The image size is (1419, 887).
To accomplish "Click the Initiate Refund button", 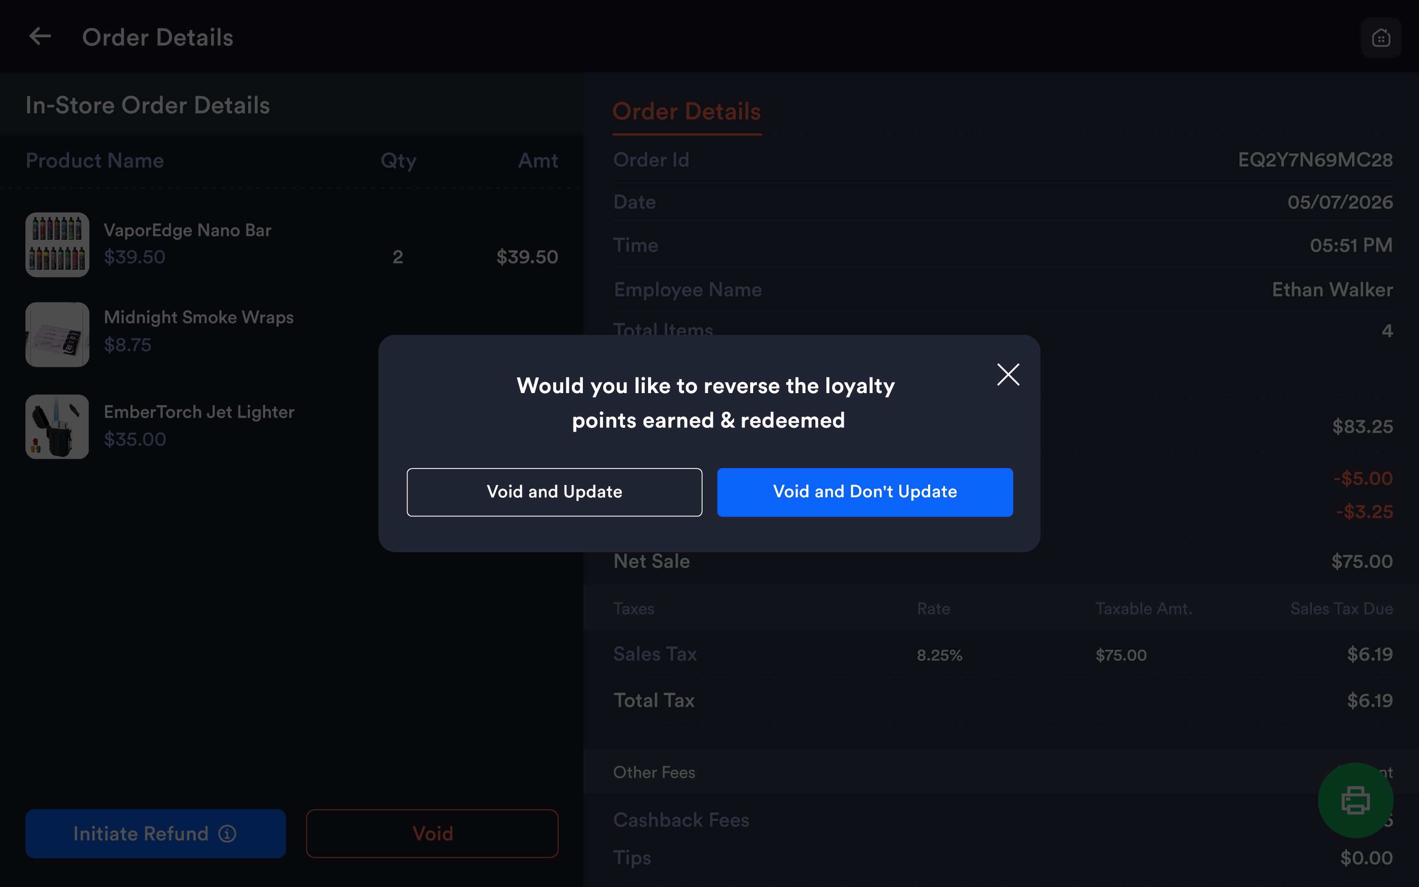I will pyautogui.click(x=155, y=833).
